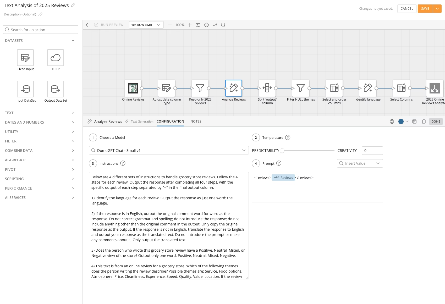
Task: Collapse the side panel with back arrow
Action: (x=87, y=25)
